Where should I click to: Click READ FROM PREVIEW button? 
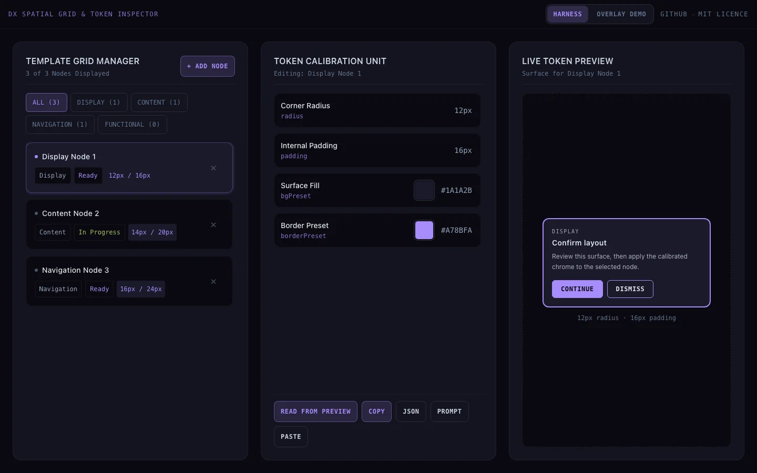coord(315,412)
